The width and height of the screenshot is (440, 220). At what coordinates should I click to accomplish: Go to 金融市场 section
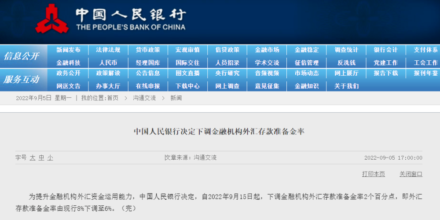coord(267,50)
